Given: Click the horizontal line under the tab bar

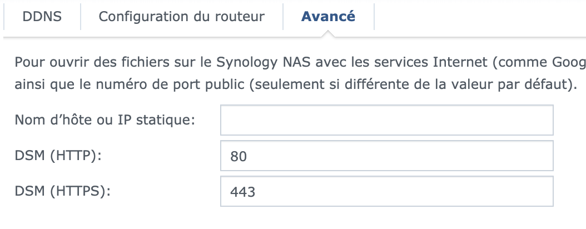Looking at the screenshot, I should 167,37.
